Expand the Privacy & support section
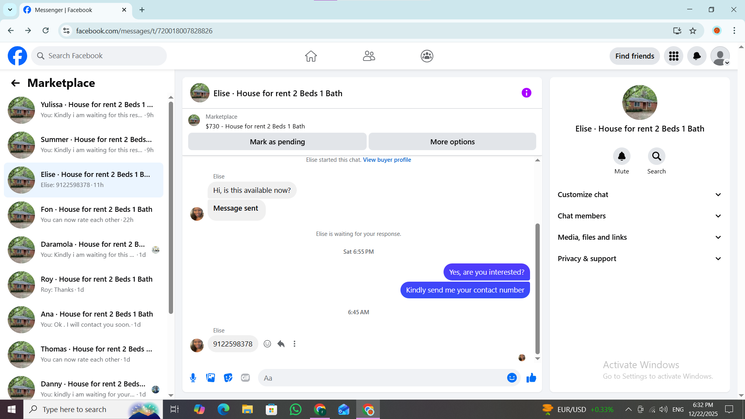The width and height of the screenshot is (745, 419). [639, 259]
